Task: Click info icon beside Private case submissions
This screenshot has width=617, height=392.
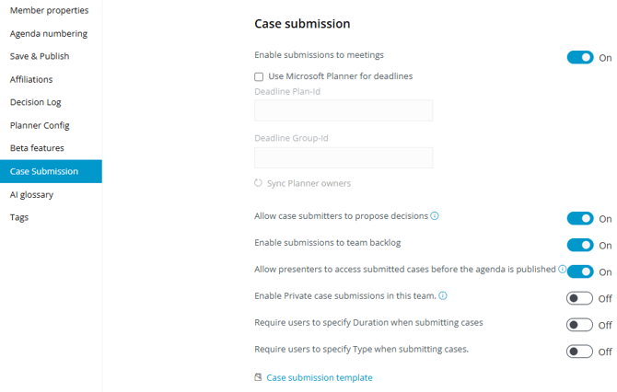Action: coord(443,296)
